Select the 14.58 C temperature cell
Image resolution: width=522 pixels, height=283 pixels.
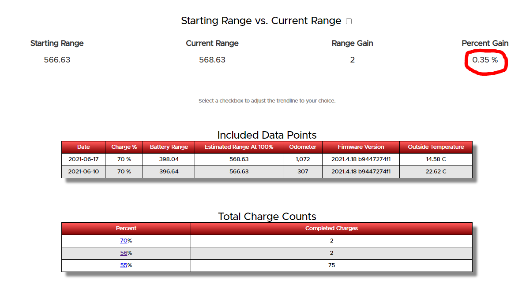436,159
